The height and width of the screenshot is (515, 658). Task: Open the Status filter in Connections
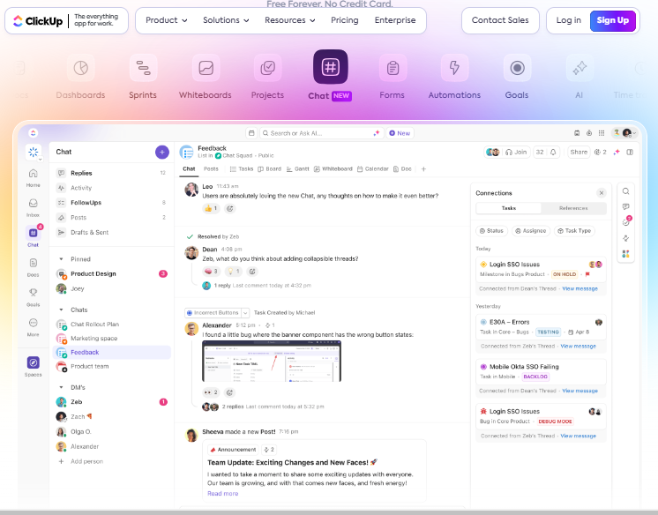[491, 231]
